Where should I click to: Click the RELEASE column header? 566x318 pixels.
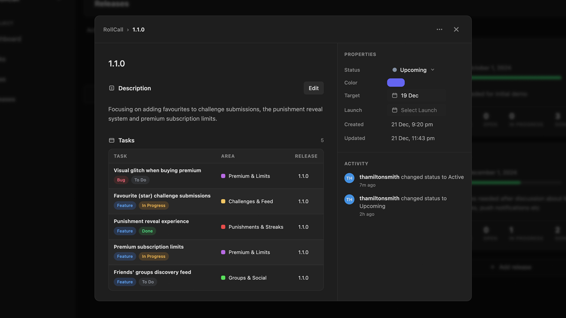306,156
